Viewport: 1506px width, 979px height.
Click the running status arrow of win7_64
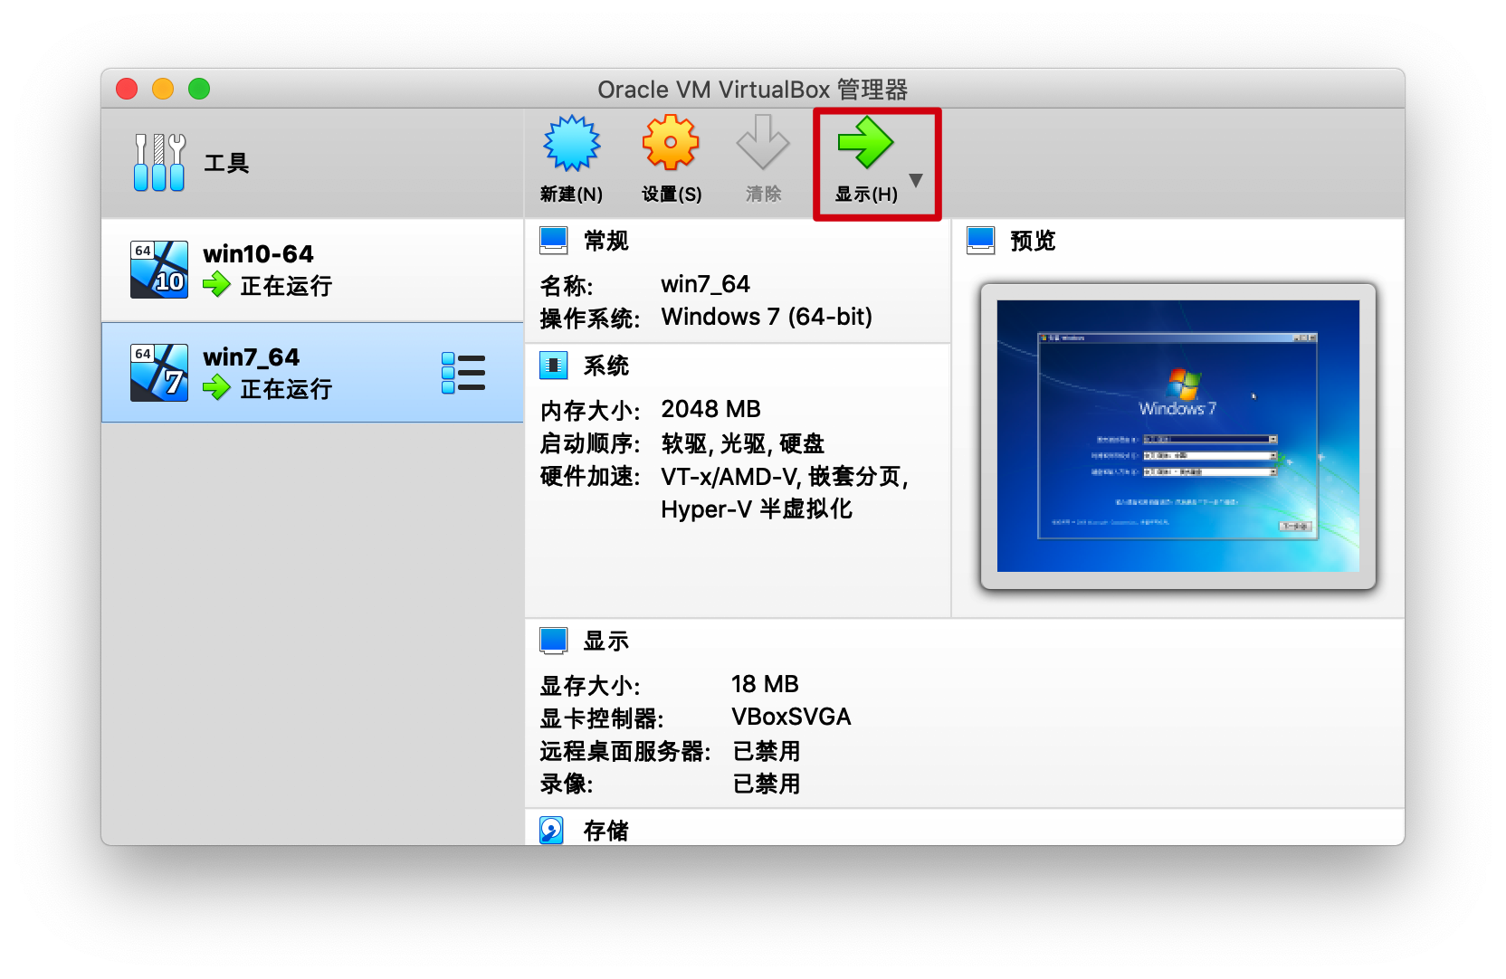216,388
